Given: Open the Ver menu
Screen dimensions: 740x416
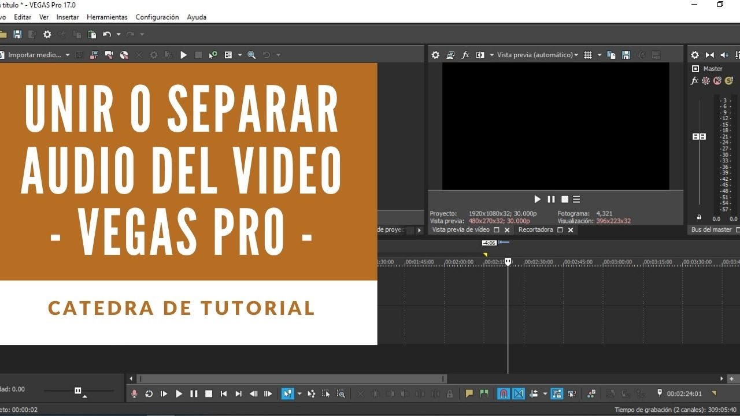Looking at the screenshot, I should coord(44,17).
